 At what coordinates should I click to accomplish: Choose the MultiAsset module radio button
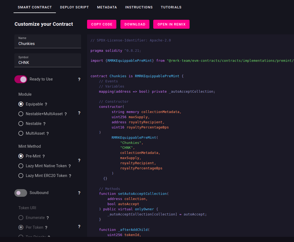pyautogui.click(x=21, y=133)
